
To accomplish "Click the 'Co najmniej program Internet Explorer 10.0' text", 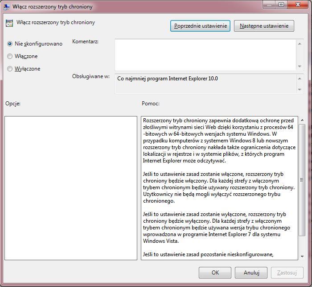I will click(x=168, y=79).
